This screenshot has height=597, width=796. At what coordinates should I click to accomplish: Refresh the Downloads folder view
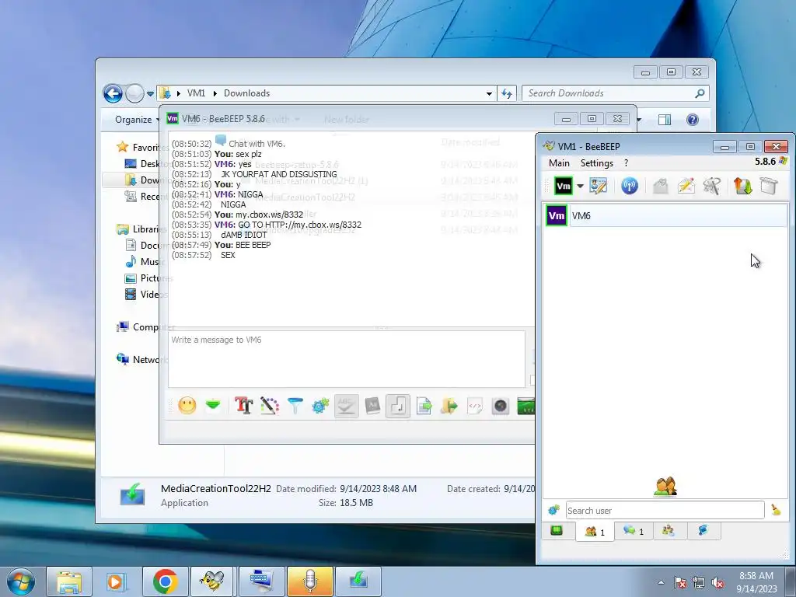[507, 93]
